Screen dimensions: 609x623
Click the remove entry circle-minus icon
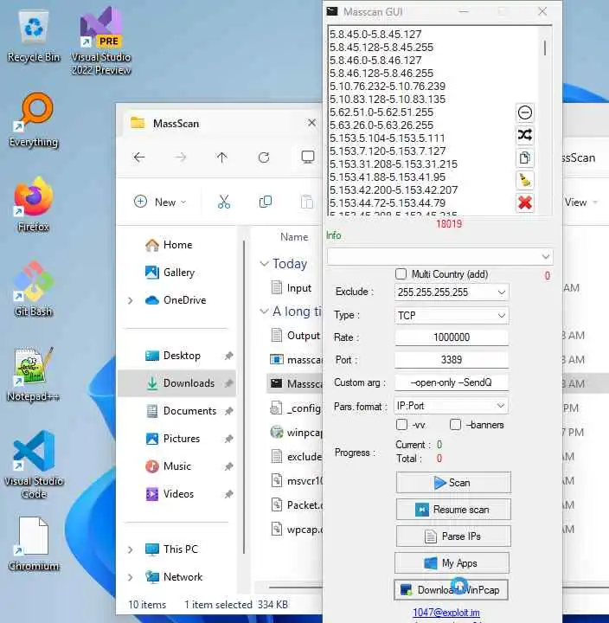click(x=524, y=112)
